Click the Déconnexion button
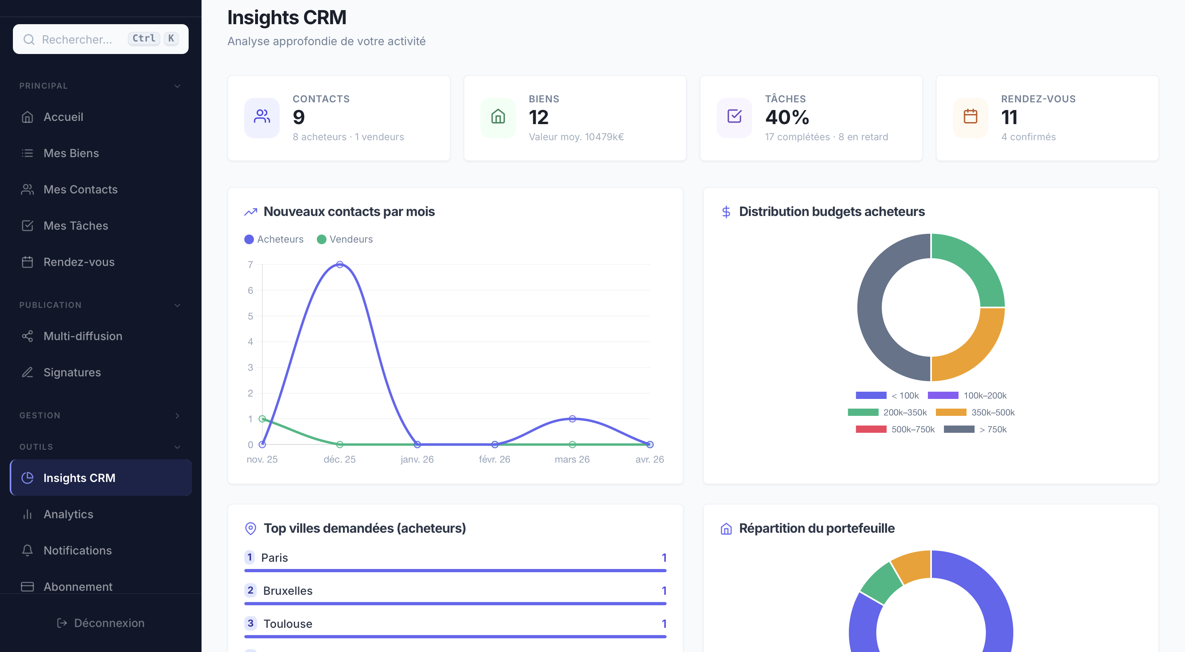The height and width of the screenshot is (652, 1185). click(x=100, y=623)
